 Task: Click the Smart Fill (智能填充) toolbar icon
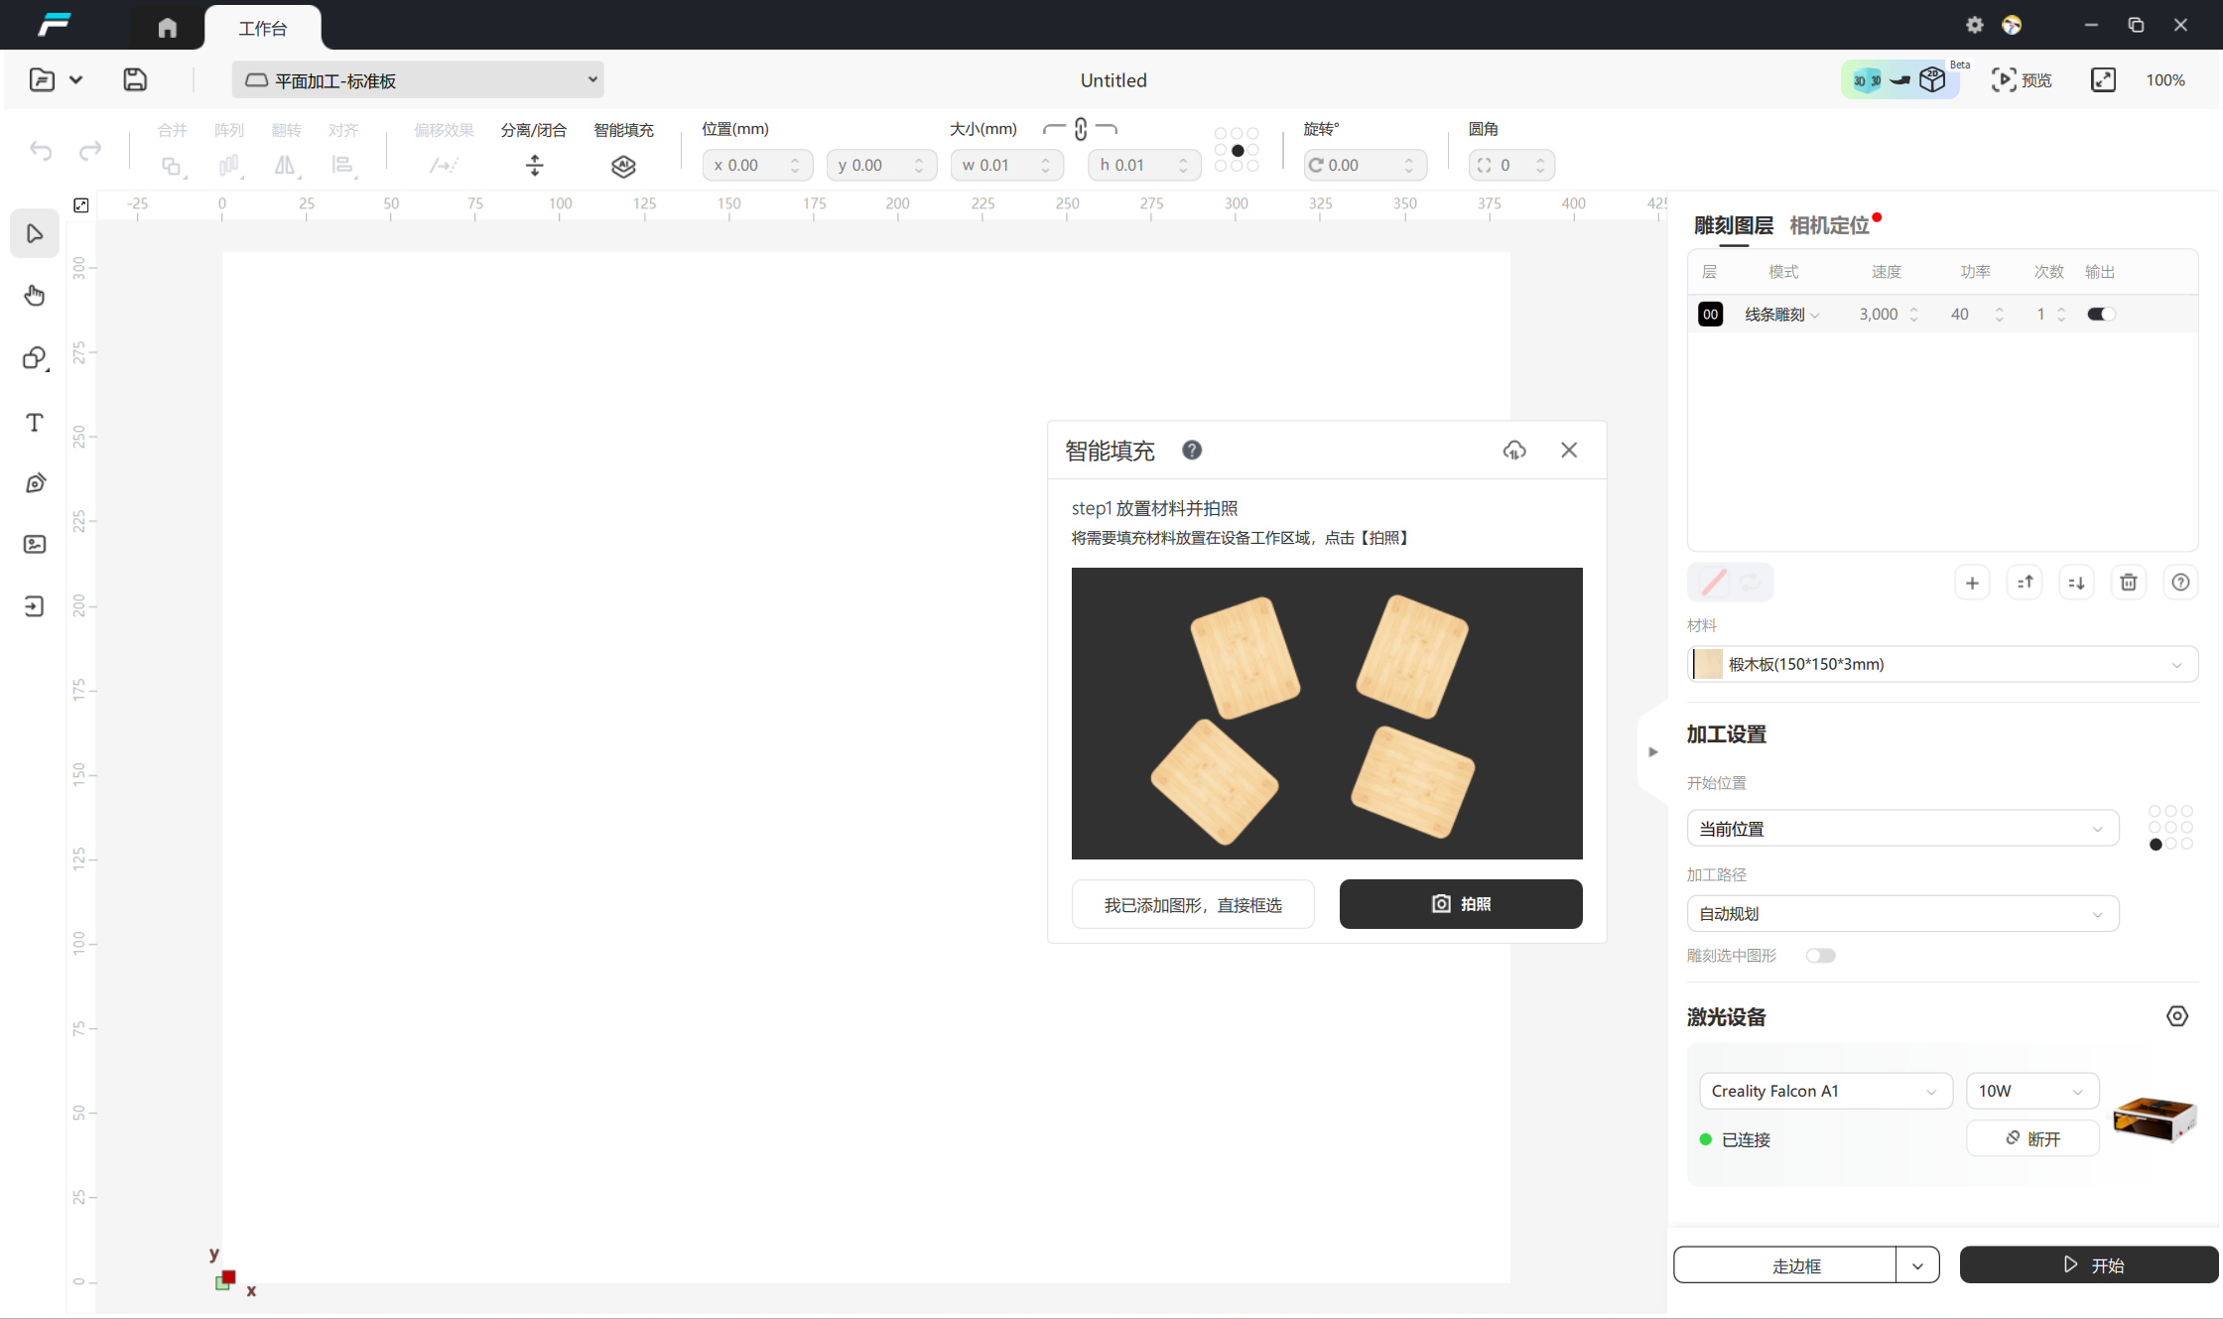[623, 166]
